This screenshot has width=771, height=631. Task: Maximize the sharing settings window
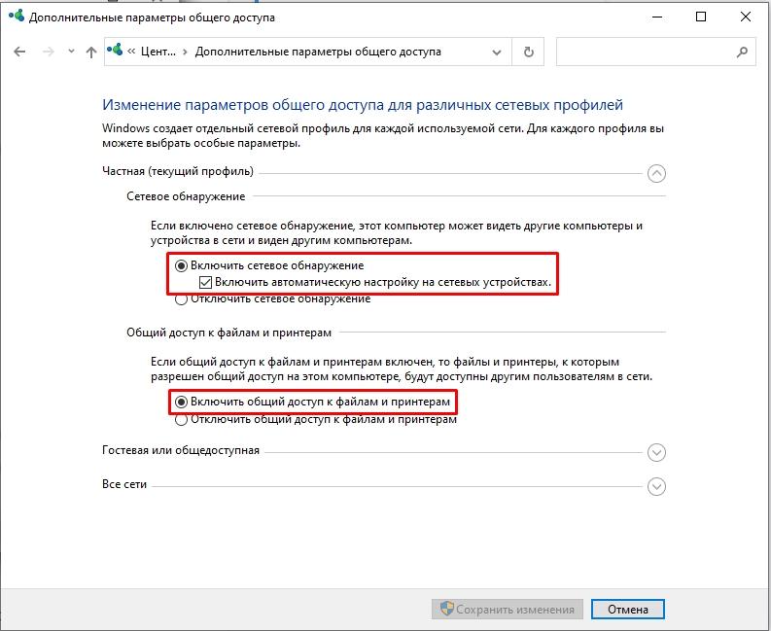[x=701, y=17]
